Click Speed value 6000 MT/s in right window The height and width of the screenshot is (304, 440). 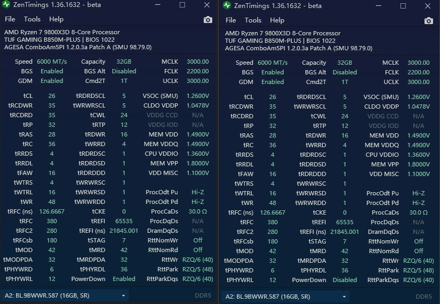[273, 63]
